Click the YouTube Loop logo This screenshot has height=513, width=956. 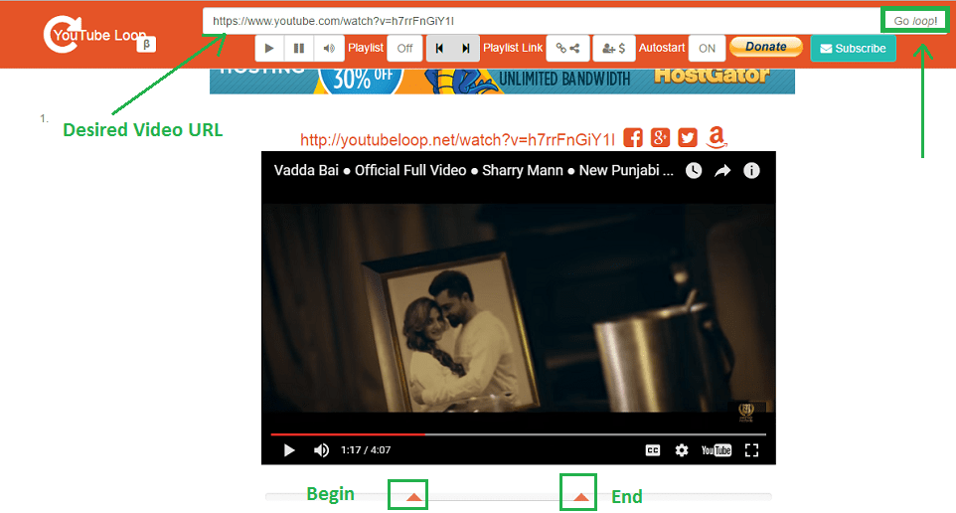point(97,35)
